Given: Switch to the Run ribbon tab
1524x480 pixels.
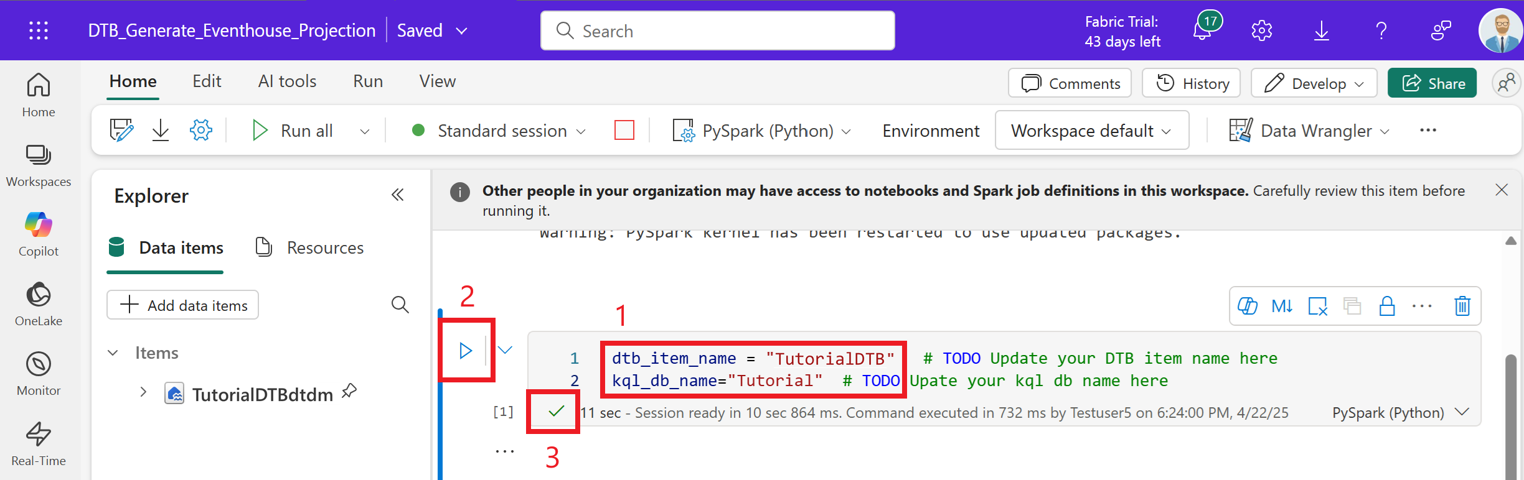Looking at the screenshot, I should pos(368,81).
